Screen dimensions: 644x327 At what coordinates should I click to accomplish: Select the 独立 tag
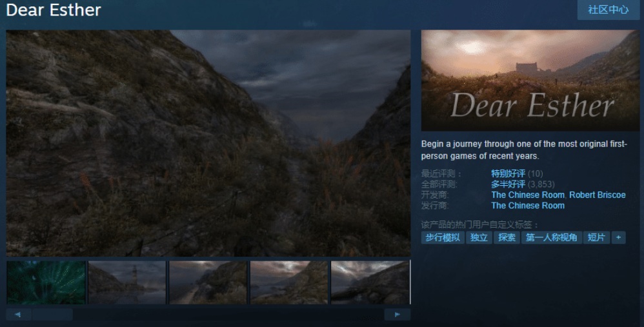point(479,237)
